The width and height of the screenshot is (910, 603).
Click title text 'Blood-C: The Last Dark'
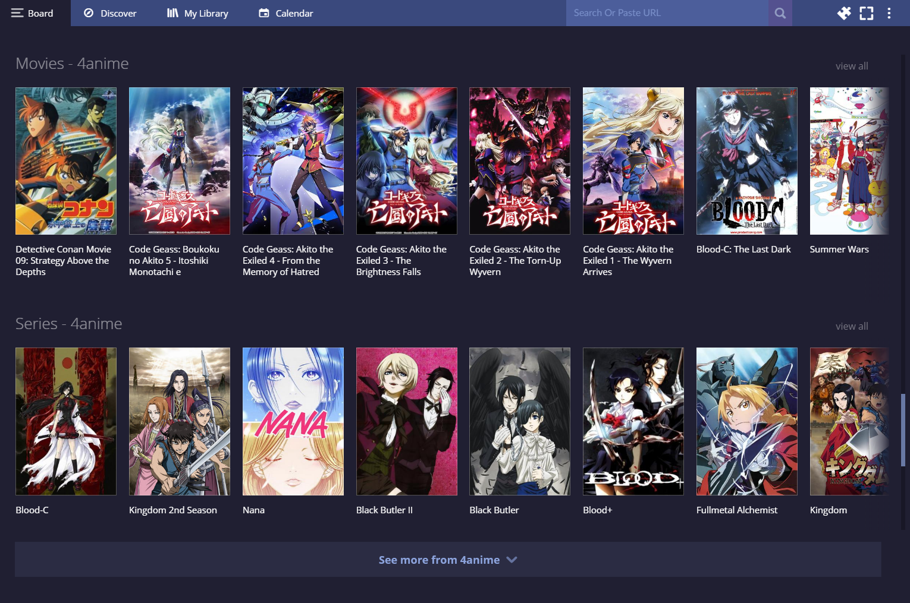pyautogui.click(x=743, y=250)
